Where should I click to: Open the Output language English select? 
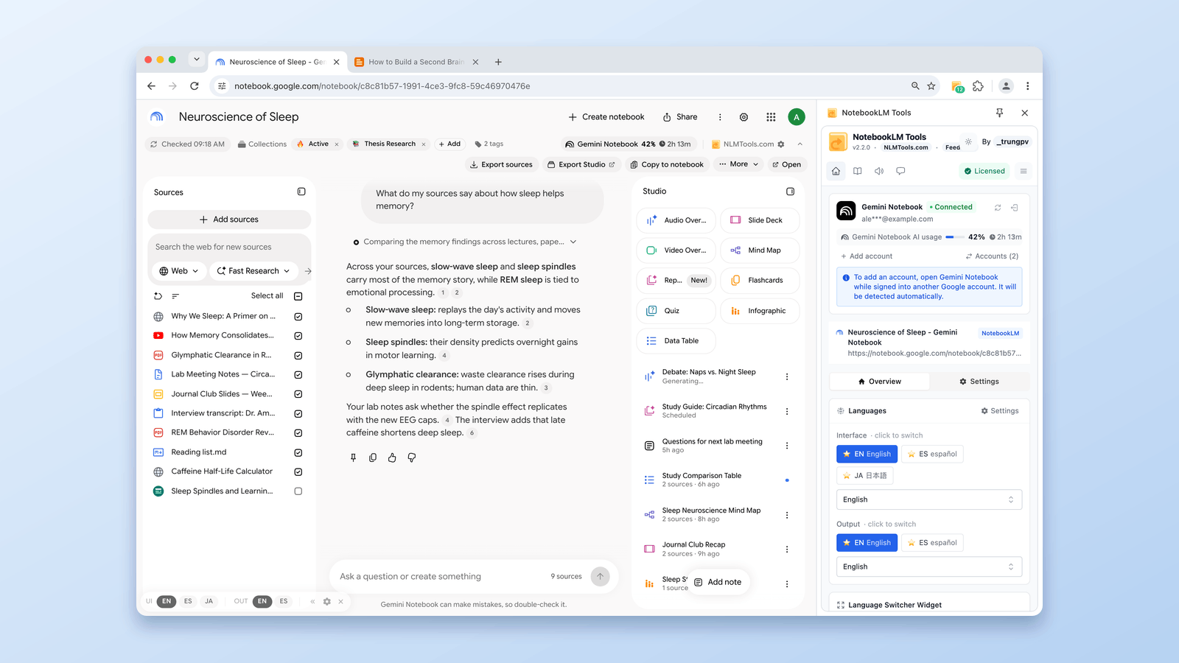point(929,566)
